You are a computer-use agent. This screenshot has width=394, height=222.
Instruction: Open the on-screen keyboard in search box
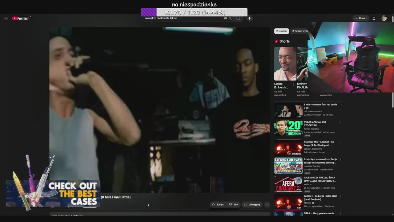[225, 18]
